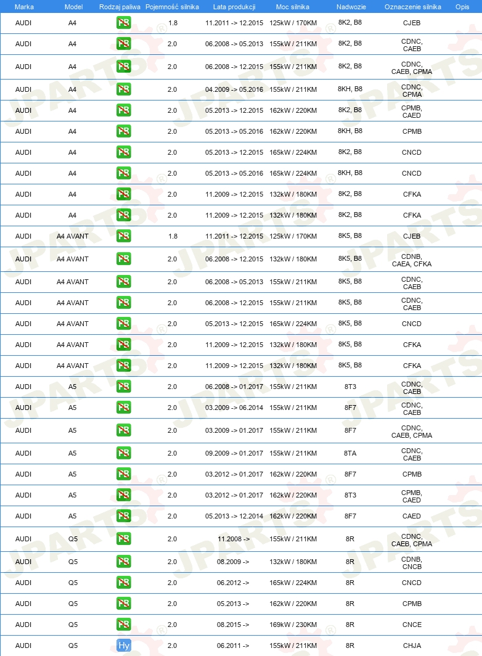The width and height of the screenshot is (482, 656).
Task: Click the fuel icon in the A5 8T3 CPMB, CAED row
Action: 123,495
